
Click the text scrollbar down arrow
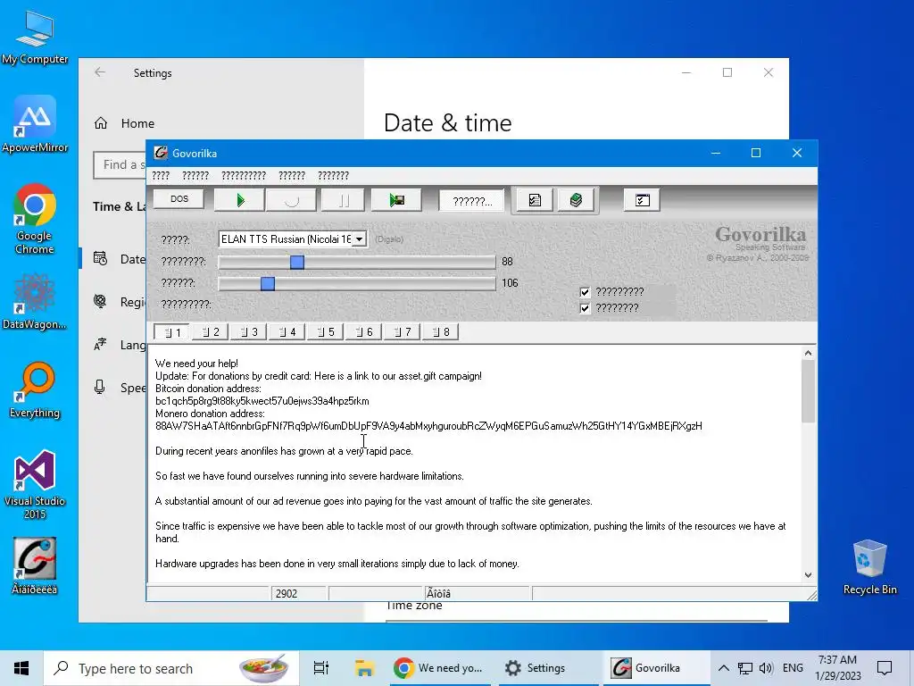[x=808, y=575]
